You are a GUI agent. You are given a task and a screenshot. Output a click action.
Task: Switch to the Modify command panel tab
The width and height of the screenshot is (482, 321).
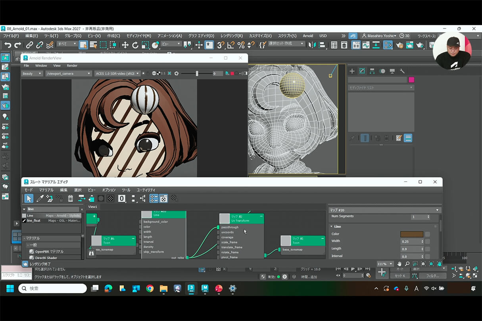coord(362,71)
